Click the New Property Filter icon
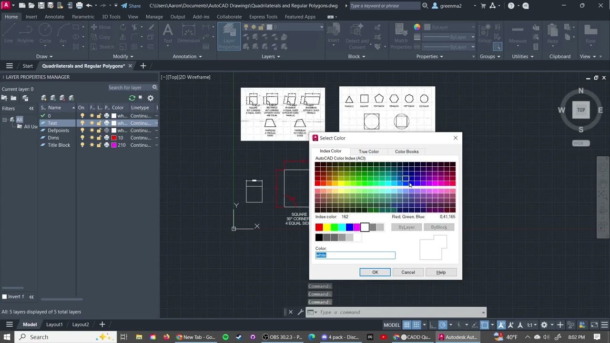This screenshot has height=343, width=610. [4, 98]
